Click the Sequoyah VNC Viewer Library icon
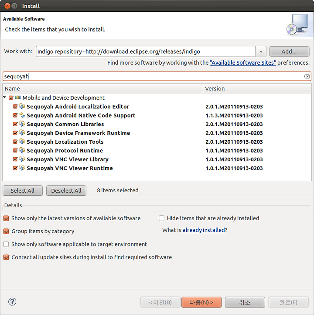Viewport: 314px width, 315px height. point(22,159)
